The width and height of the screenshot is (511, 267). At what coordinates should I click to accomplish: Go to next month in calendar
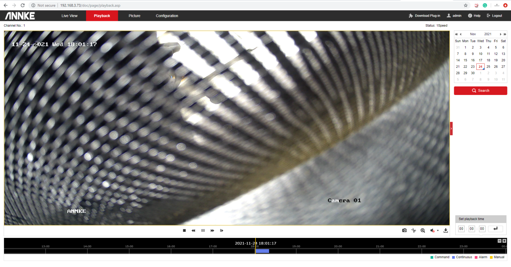(501, 34)
